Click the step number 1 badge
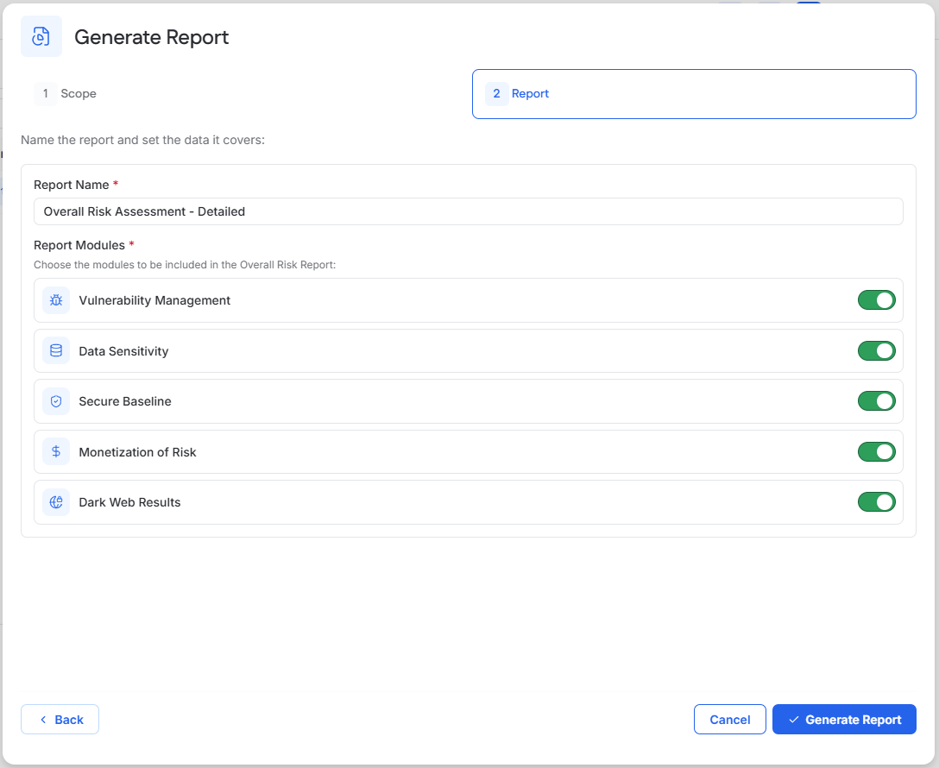Viewport: 939px width, 768px height. [46, 93]
